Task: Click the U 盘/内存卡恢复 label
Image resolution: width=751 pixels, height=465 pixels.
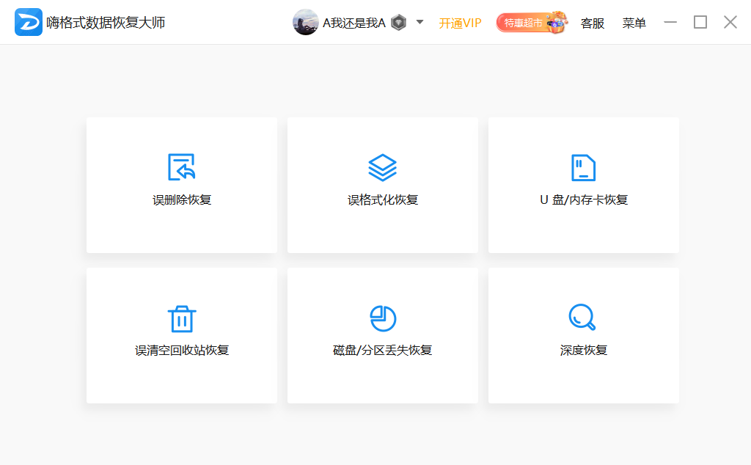Action: pyautogui.click(x=584, y=199)
